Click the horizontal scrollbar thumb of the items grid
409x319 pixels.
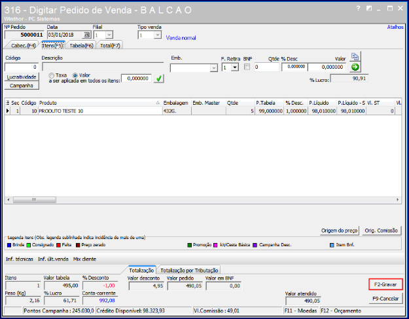(x=35, y=200)
